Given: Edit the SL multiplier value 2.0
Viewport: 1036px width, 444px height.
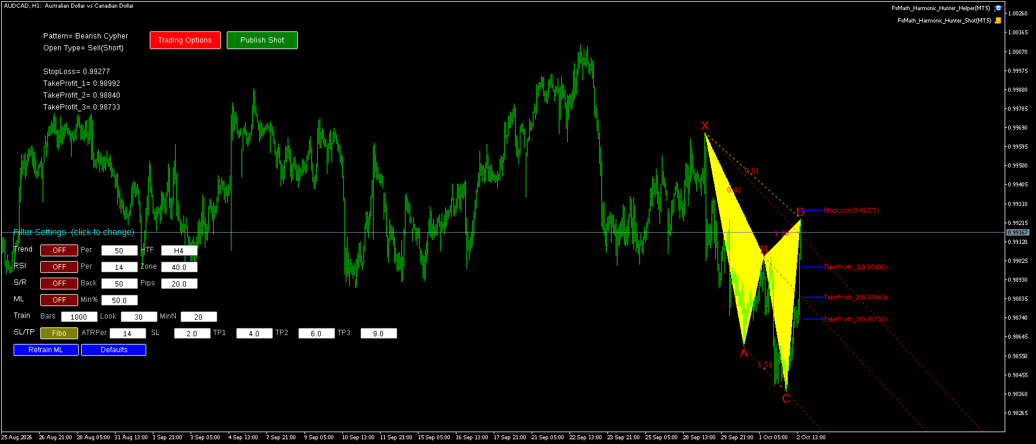Looking at the screenshot, I should coord(192,333).
